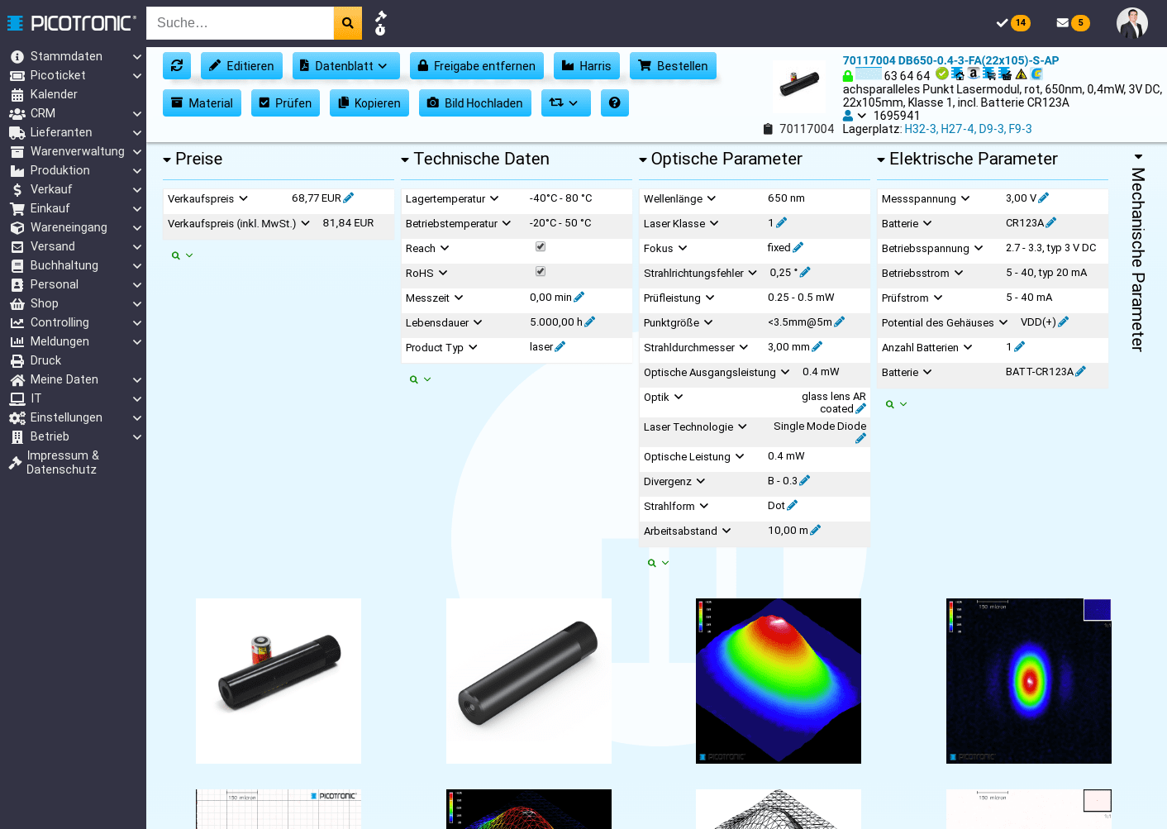Toggle the RoHS checkbox
Image resolution: width=1167 pixels, height=829 pixels.
[541, 271]
